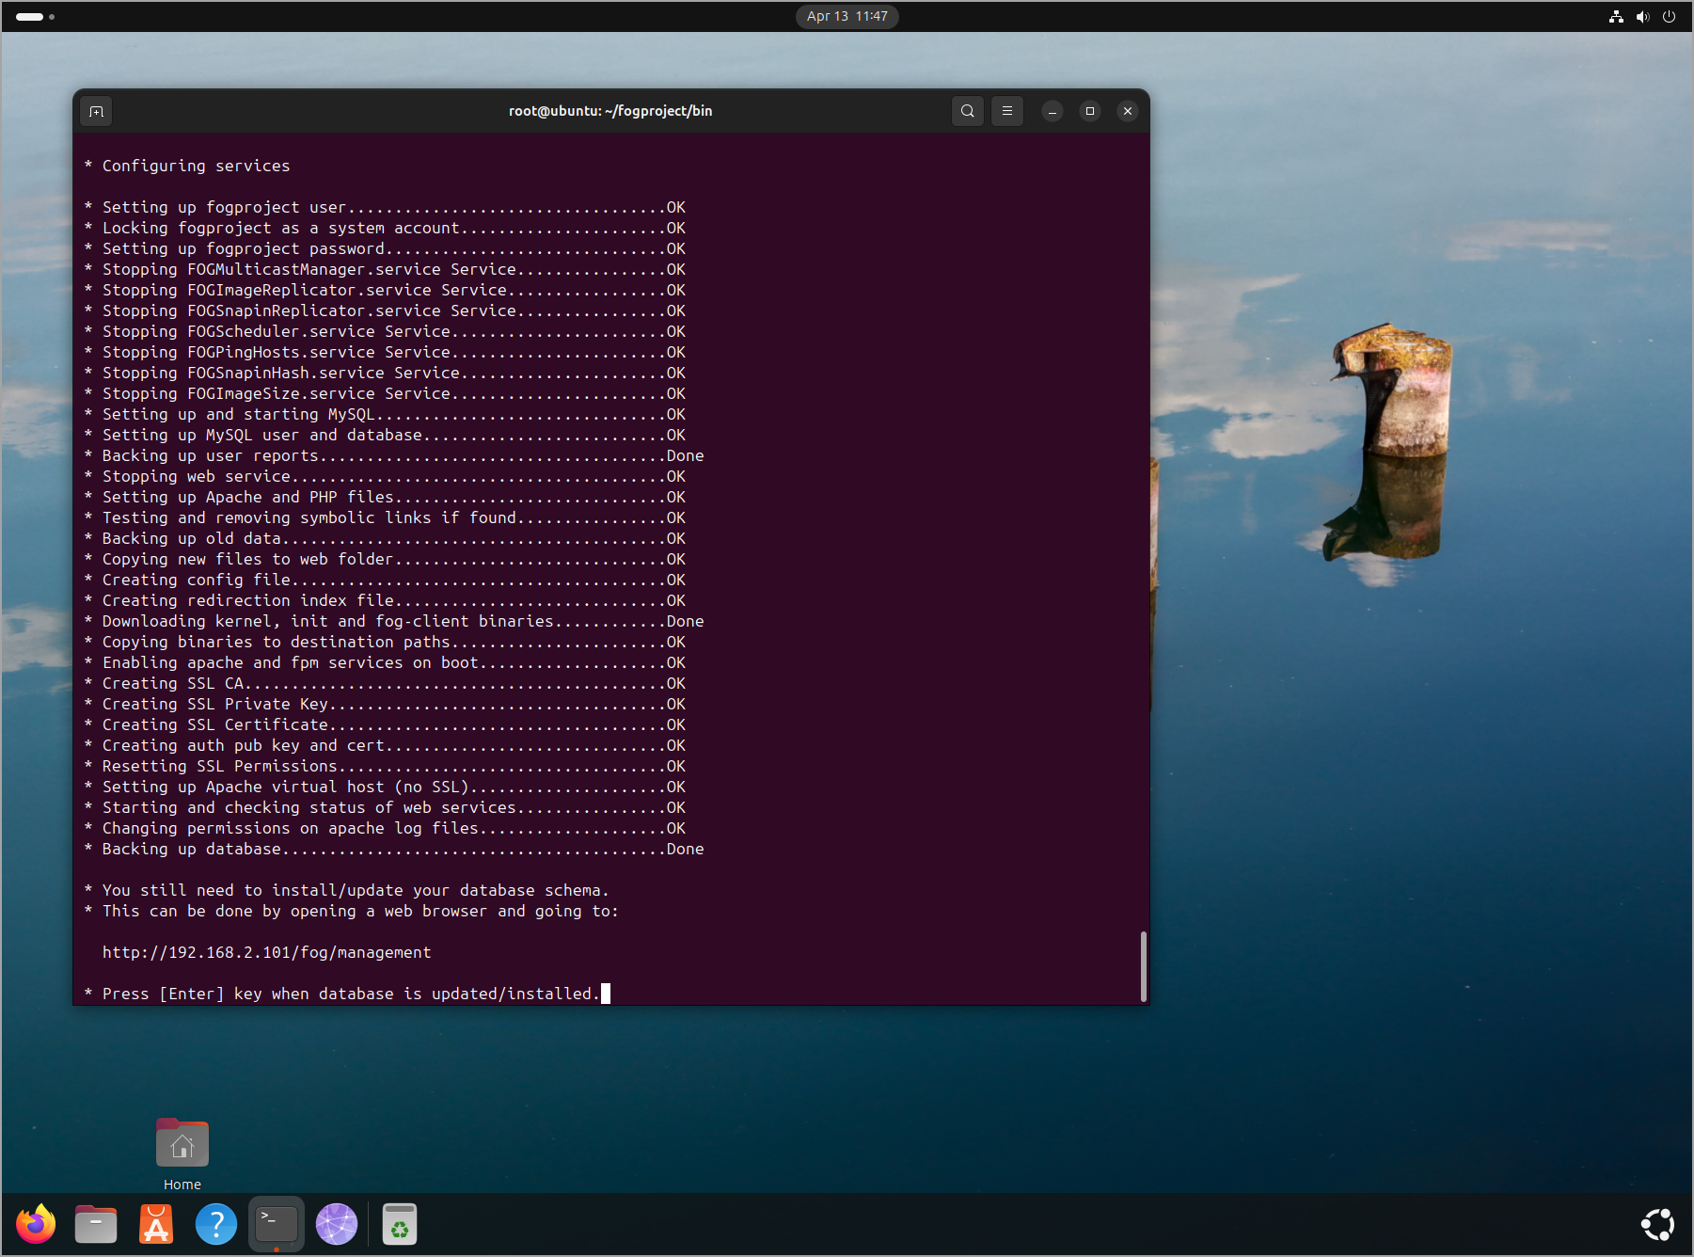Screen dimensions: 1694x1257
Task: Launch Firefox from the dock
Action: coord(36,1224)
